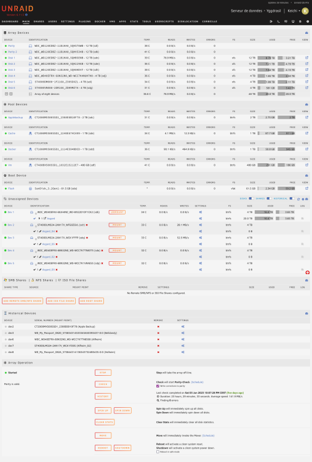Toggle the Historical switch in Unassigned Devices
The image size is (312, 462).
click(292, 198)
